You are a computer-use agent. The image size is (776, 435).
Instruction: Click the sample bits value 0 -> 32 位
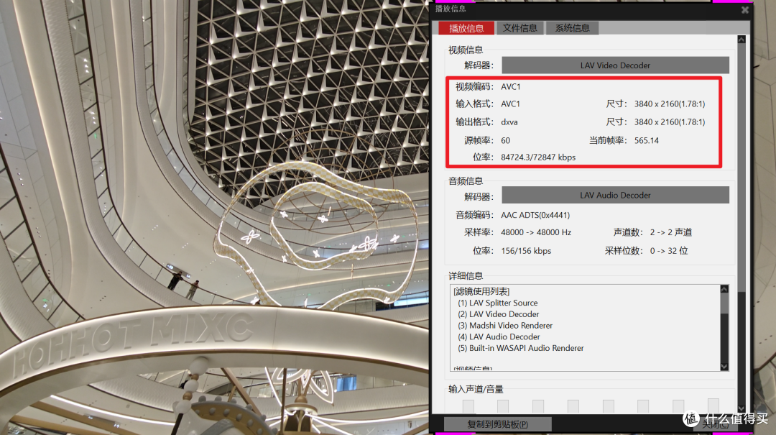669,251
